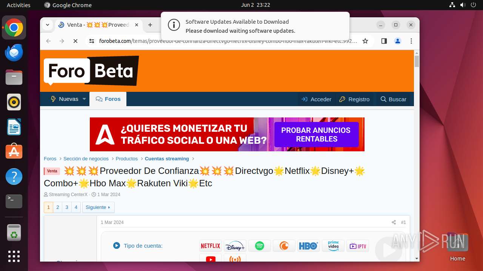Click the page vertical scrollbar thumb
The width and height of the screenshot is (483, 271).
[x=417, y=61]
